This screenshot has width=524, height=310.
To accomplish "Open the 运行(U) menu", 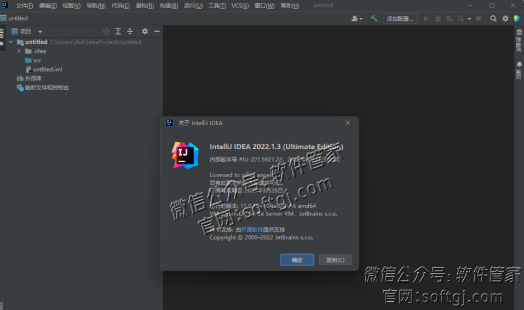I will (193, 5).
